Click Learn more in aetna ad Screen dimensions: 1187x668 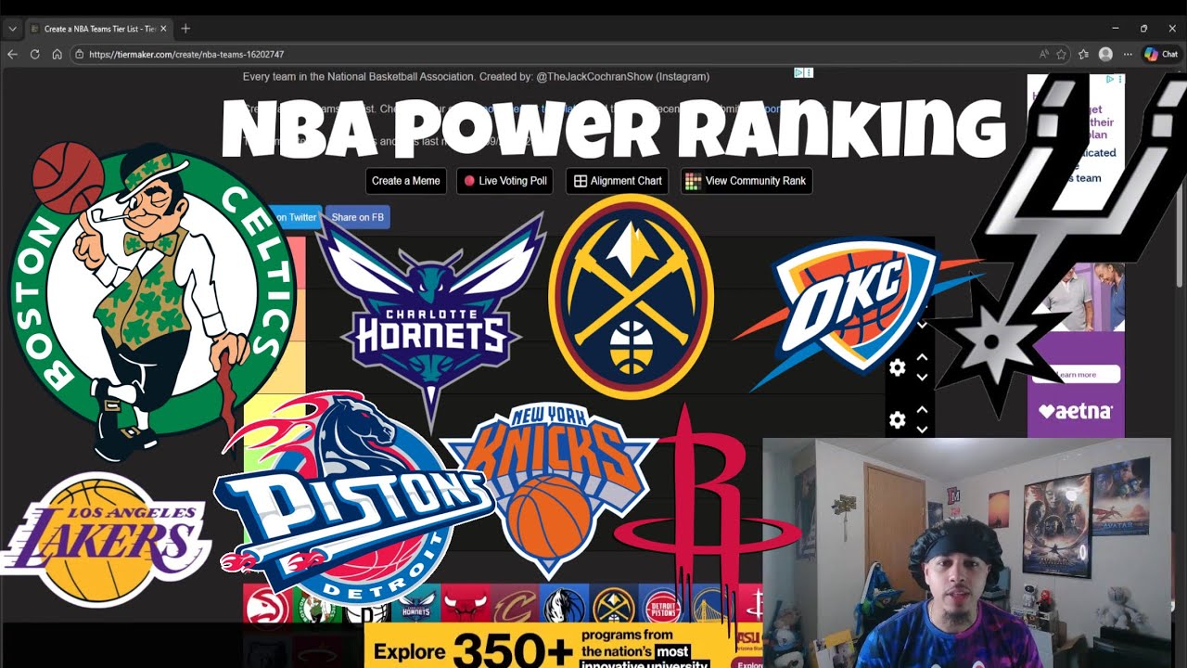pyautogui.click(x=1076, y=375)
